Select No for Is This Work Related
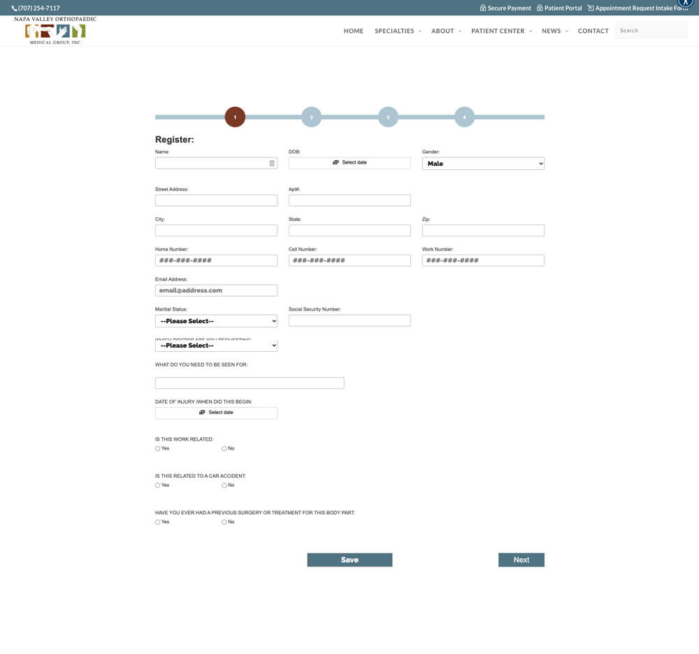699x654 pixels. coord(224,449)
